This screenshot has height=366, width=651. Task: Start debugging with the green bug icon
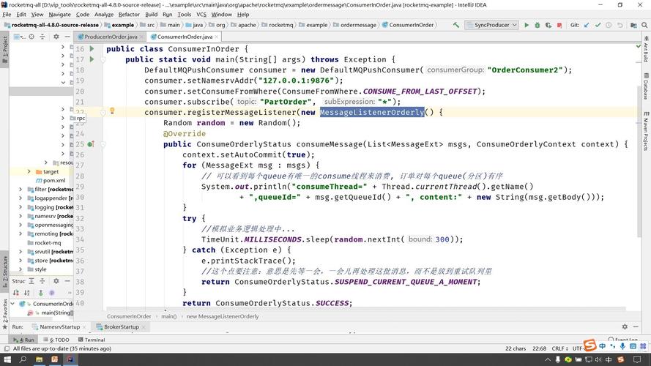point(537,25)
